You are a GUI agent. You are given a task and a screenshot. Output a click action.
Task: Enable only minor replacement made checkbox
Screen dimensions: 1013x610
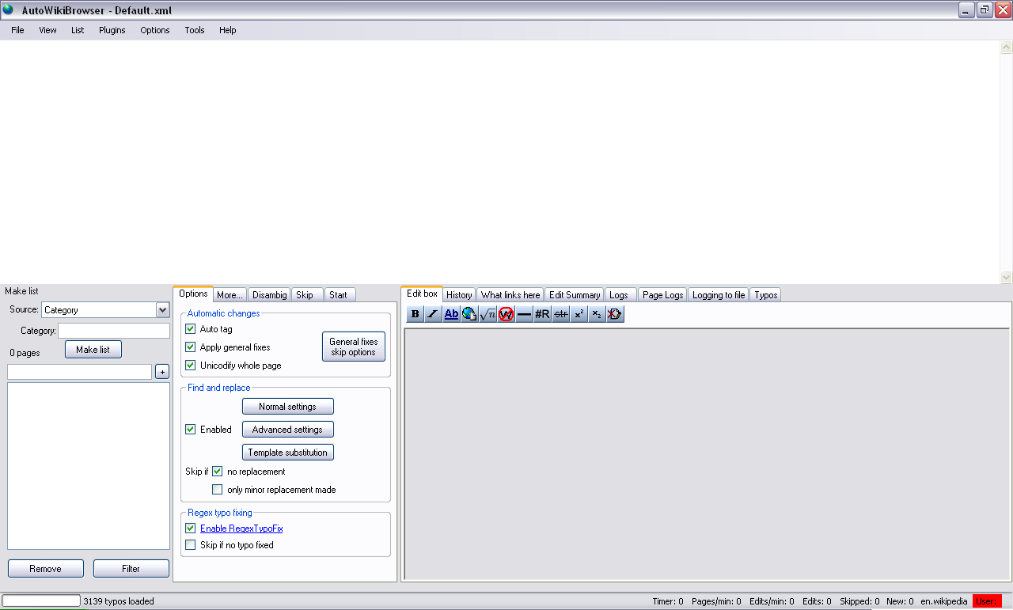pyautogui.click(x=217, y=489)
